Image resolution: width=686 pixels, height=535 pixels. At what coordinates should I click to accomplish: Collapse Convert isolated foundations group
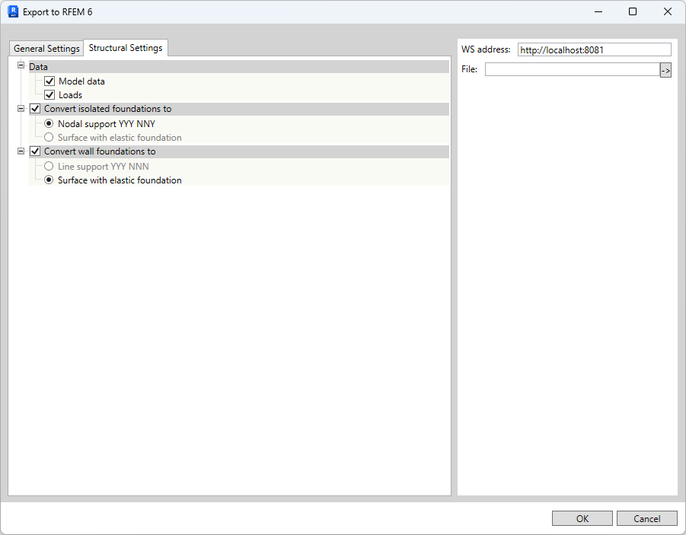click(x=21, y=109)
